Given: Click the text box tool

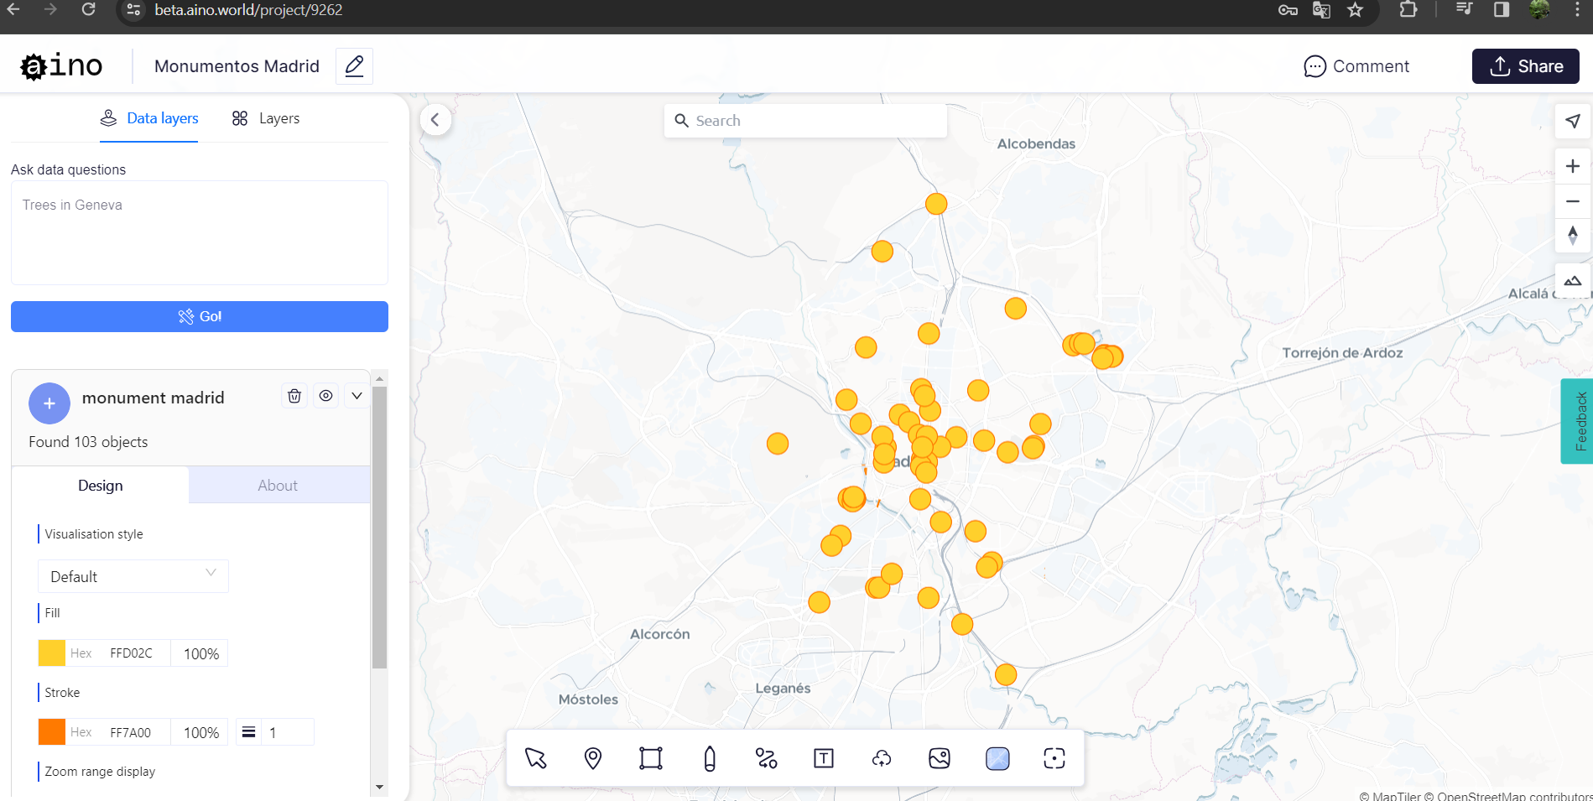Looking at the screenshot, I should [824, 758].
